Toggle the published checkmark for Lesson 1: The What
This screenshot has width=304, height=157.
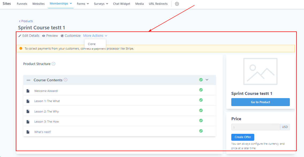coord(201,100)
